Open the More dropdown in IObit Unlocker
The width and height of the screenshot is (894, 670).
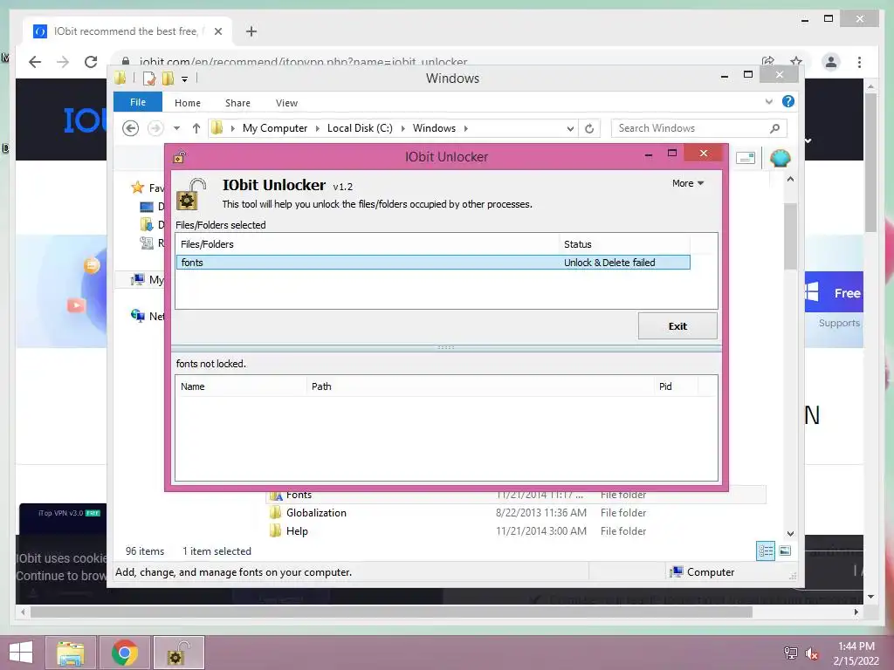[x=688, y=183]
